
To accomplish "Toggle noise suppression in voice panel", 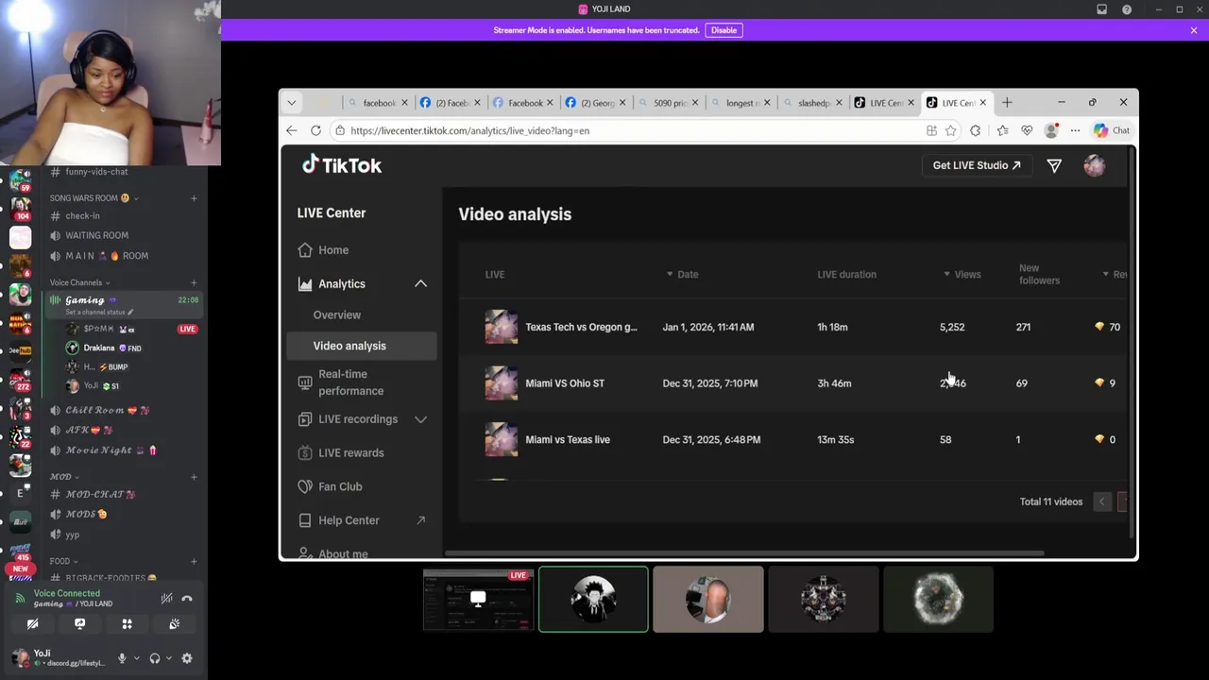I will [166, 598].
